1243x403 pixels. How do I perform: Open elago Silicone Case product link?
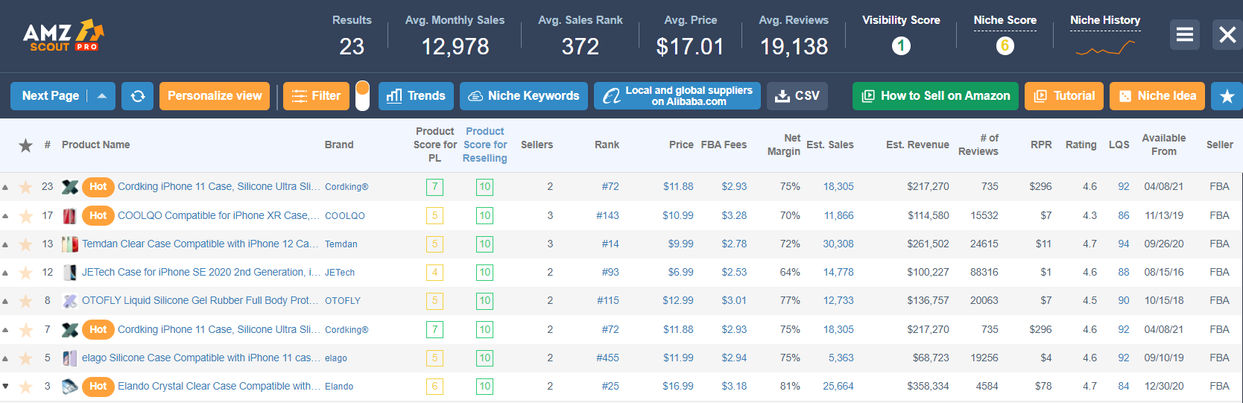click(200, 358)
